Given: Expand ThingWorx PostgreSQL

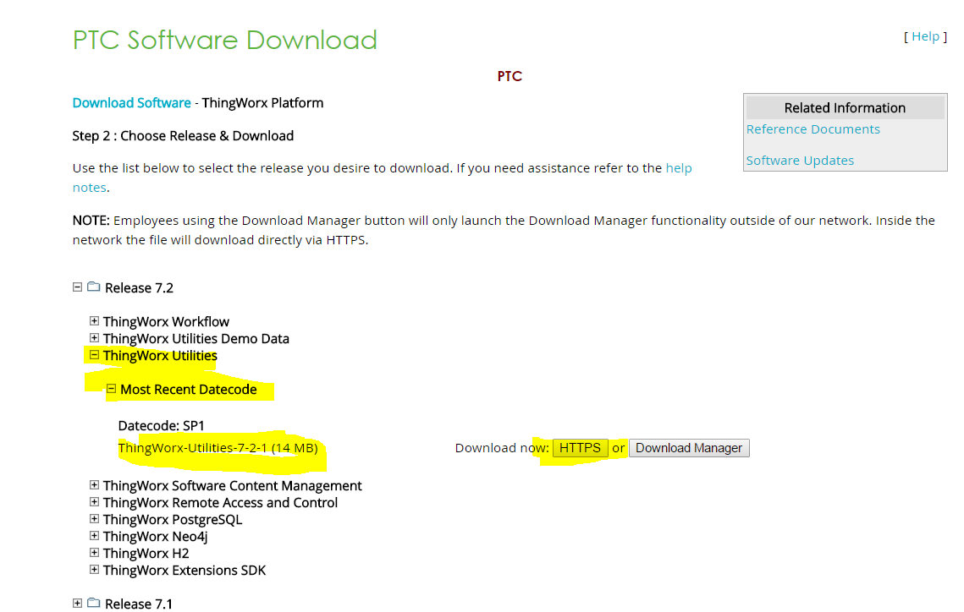Looking at the screenshot, I should tap(94, 518).
